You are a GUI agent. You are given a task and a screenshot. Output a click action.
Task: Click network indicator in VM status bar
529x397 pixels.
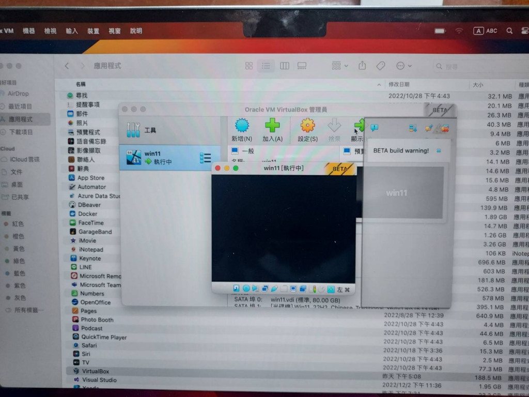coord(265,288)
